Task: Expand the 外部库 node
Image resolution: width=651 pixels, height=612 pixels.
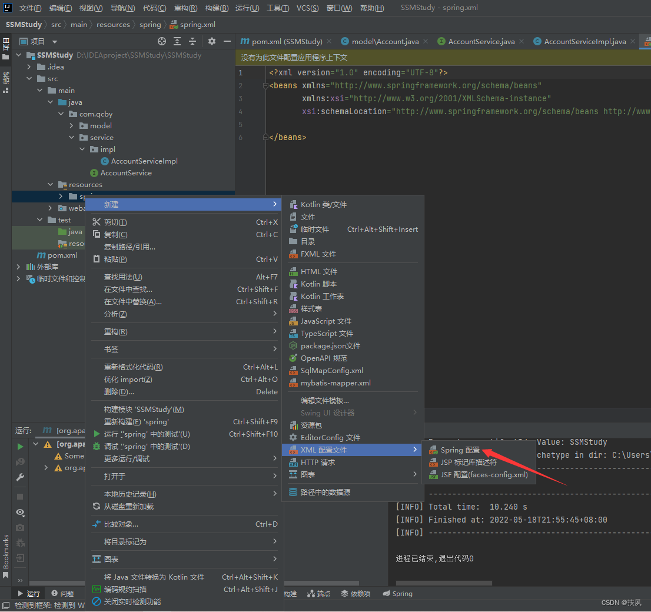Action: (x=18, y=267)
